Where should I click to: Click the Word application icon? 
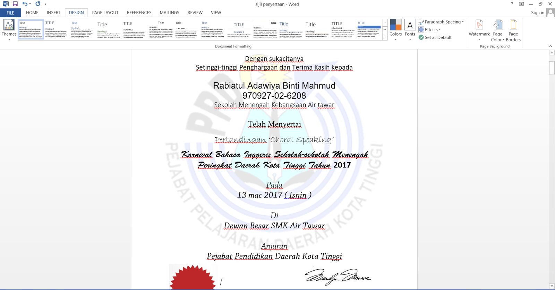6,4
